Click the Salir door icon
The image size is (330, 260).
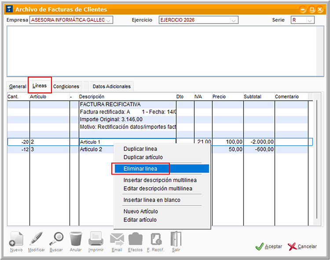[176, 239]
